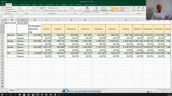The image size is (172, 96).
Task: Click the Undo arrow icon
Action: (x=5, y=2)
